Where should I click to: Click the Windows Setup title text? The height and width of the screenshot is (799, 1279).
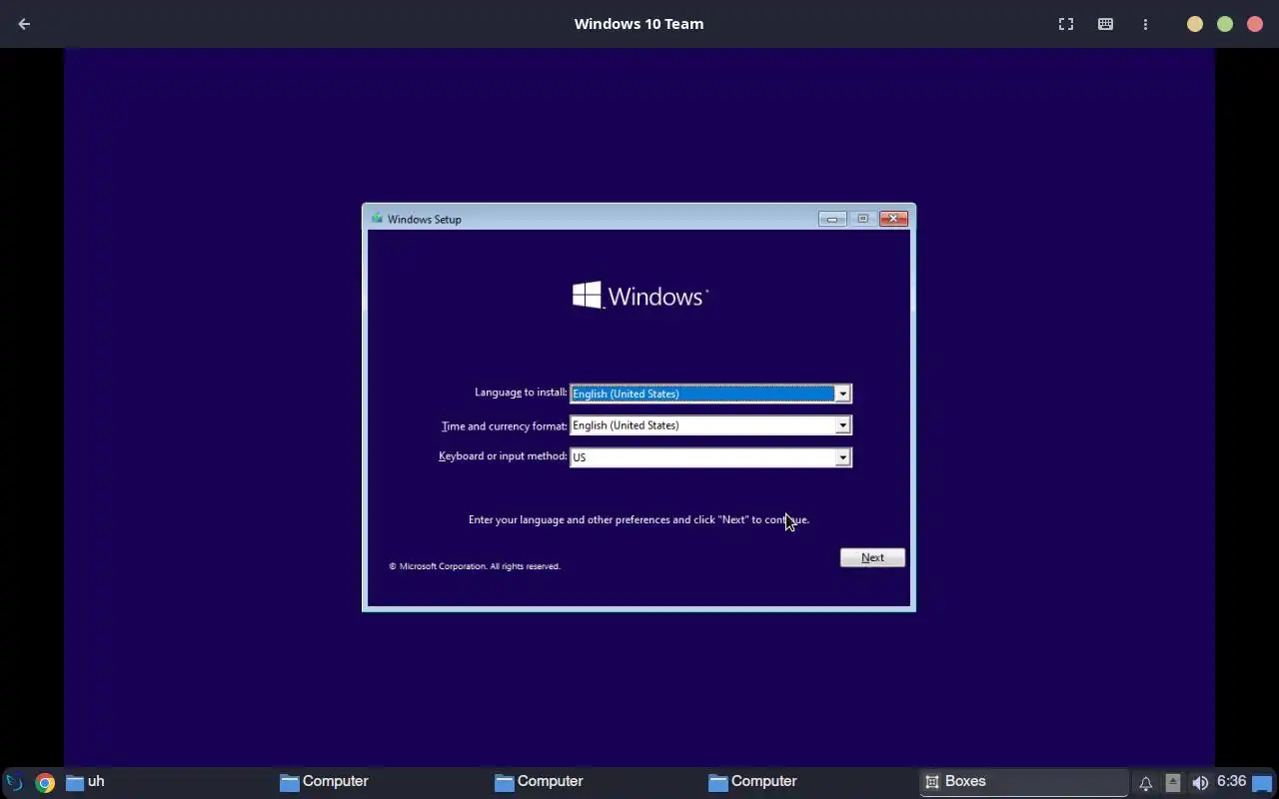pyautogui.click(x=425, y=219)
